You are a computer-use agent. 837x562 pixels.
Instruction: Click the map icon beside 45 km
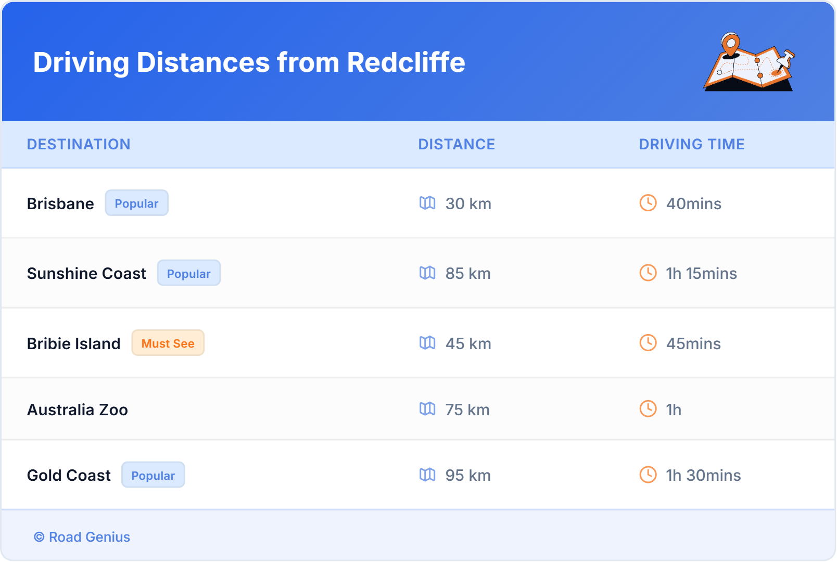coord(428,343)
